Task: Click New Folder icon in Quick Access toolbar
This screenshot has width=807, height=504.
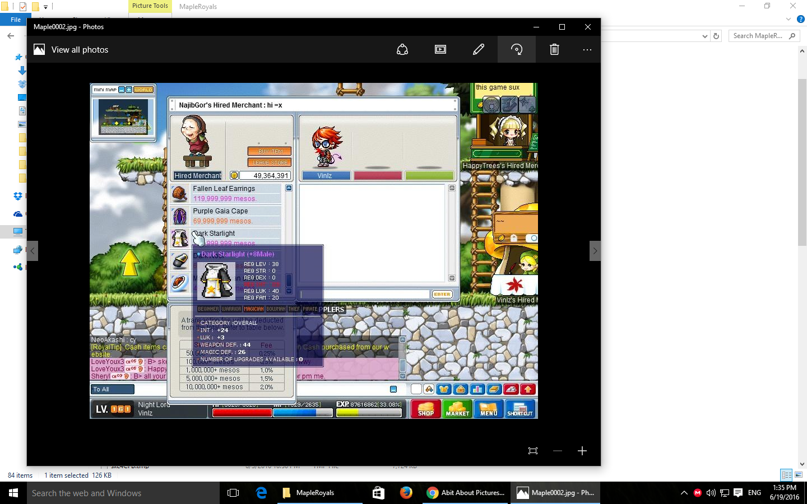Action: [35, 7]
